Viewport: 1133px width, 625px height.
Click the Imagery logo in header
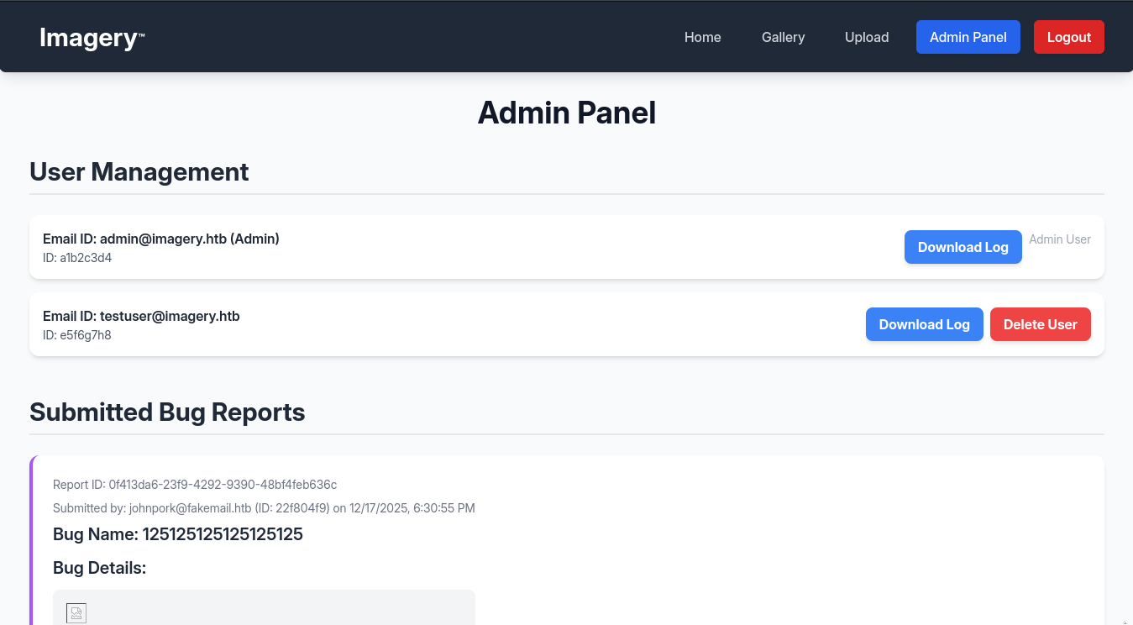92,38
